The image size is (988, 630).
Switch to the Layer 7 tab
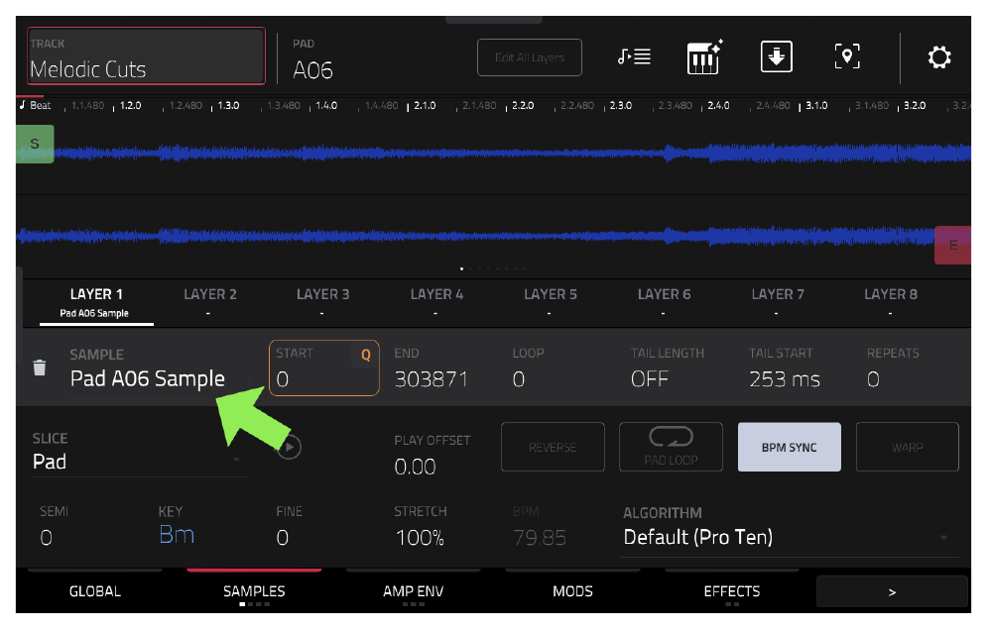pyautogui.click(x=778, y=303)
